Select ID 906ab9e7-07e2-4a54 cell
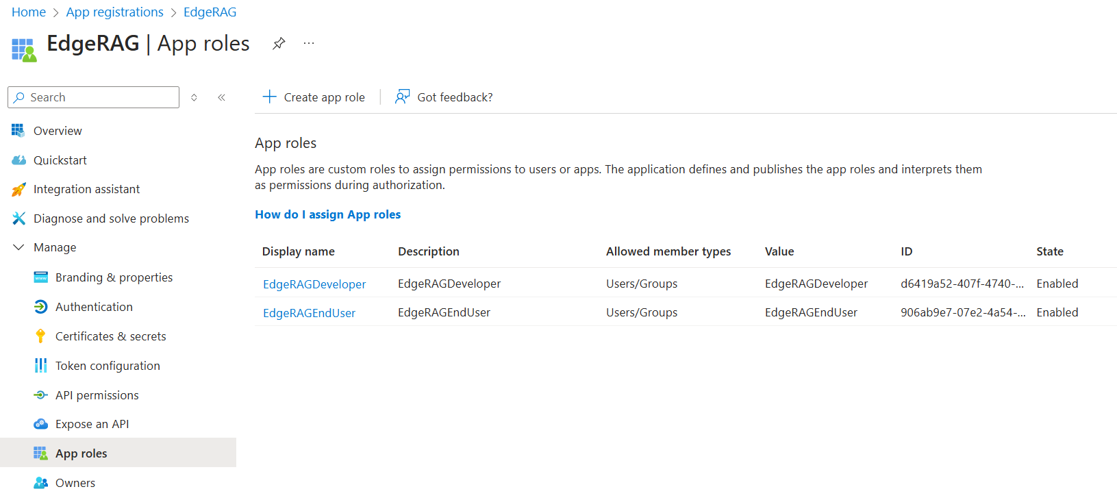1117x500 pixels. (x=963, y=312)
